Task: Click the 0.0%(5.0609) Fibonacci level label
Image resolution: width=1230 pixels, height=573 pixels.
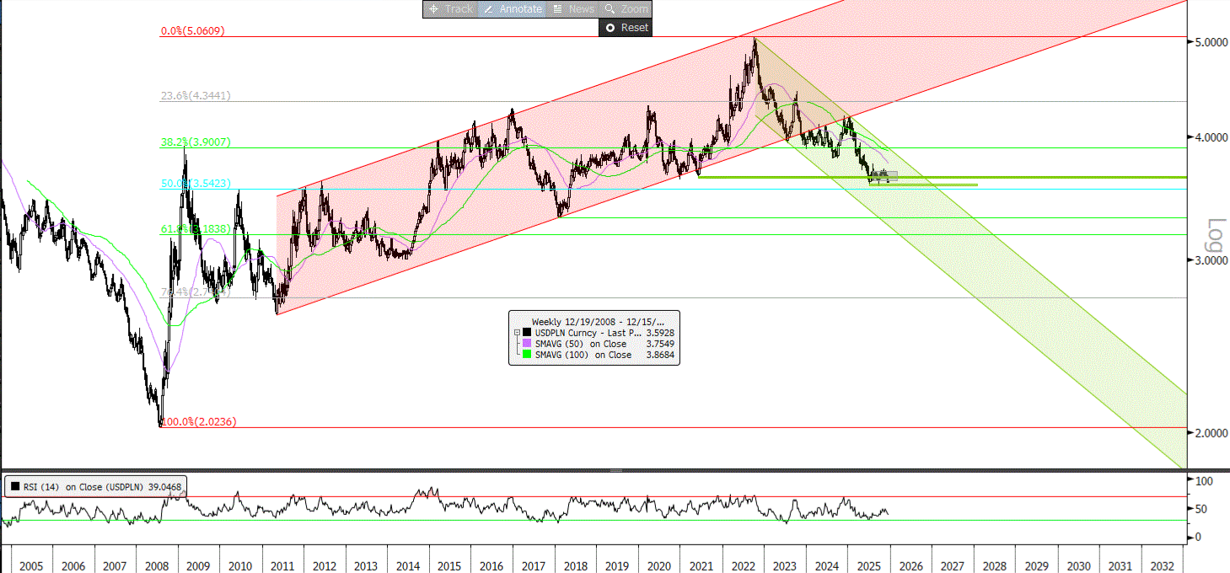Action: coord(192,31)
